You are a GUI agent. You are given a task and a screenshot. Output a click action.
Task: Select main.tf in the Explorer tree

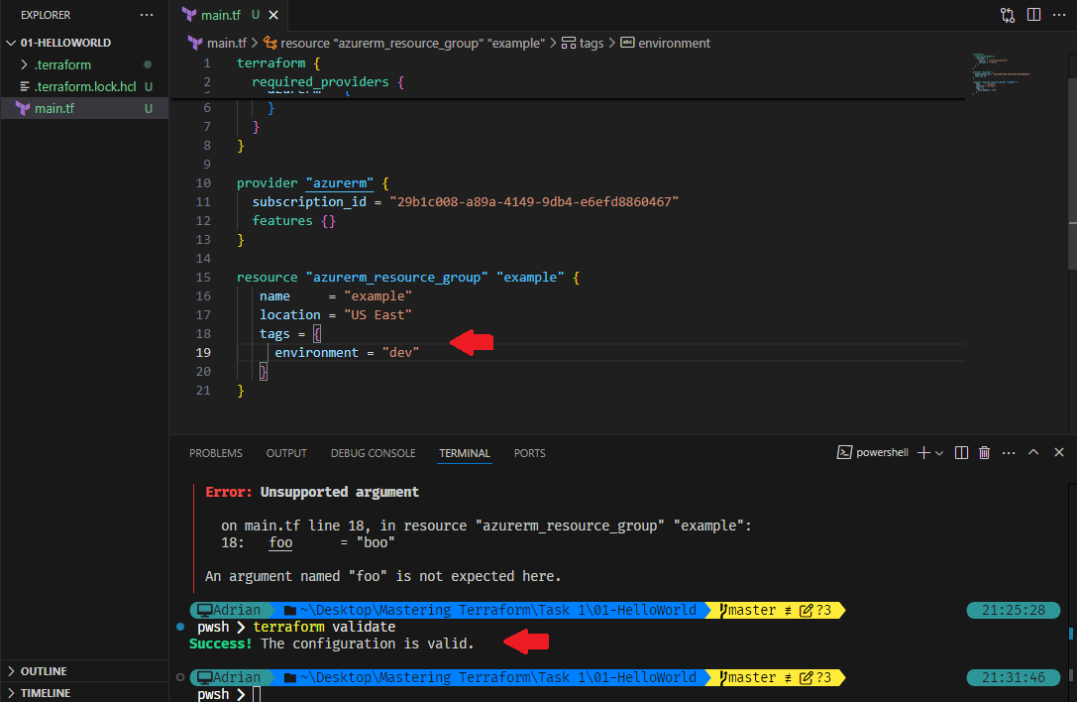click(84, 108)
